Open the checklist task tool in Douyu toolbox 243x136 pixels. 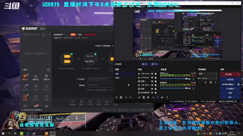tap(46, 77)
